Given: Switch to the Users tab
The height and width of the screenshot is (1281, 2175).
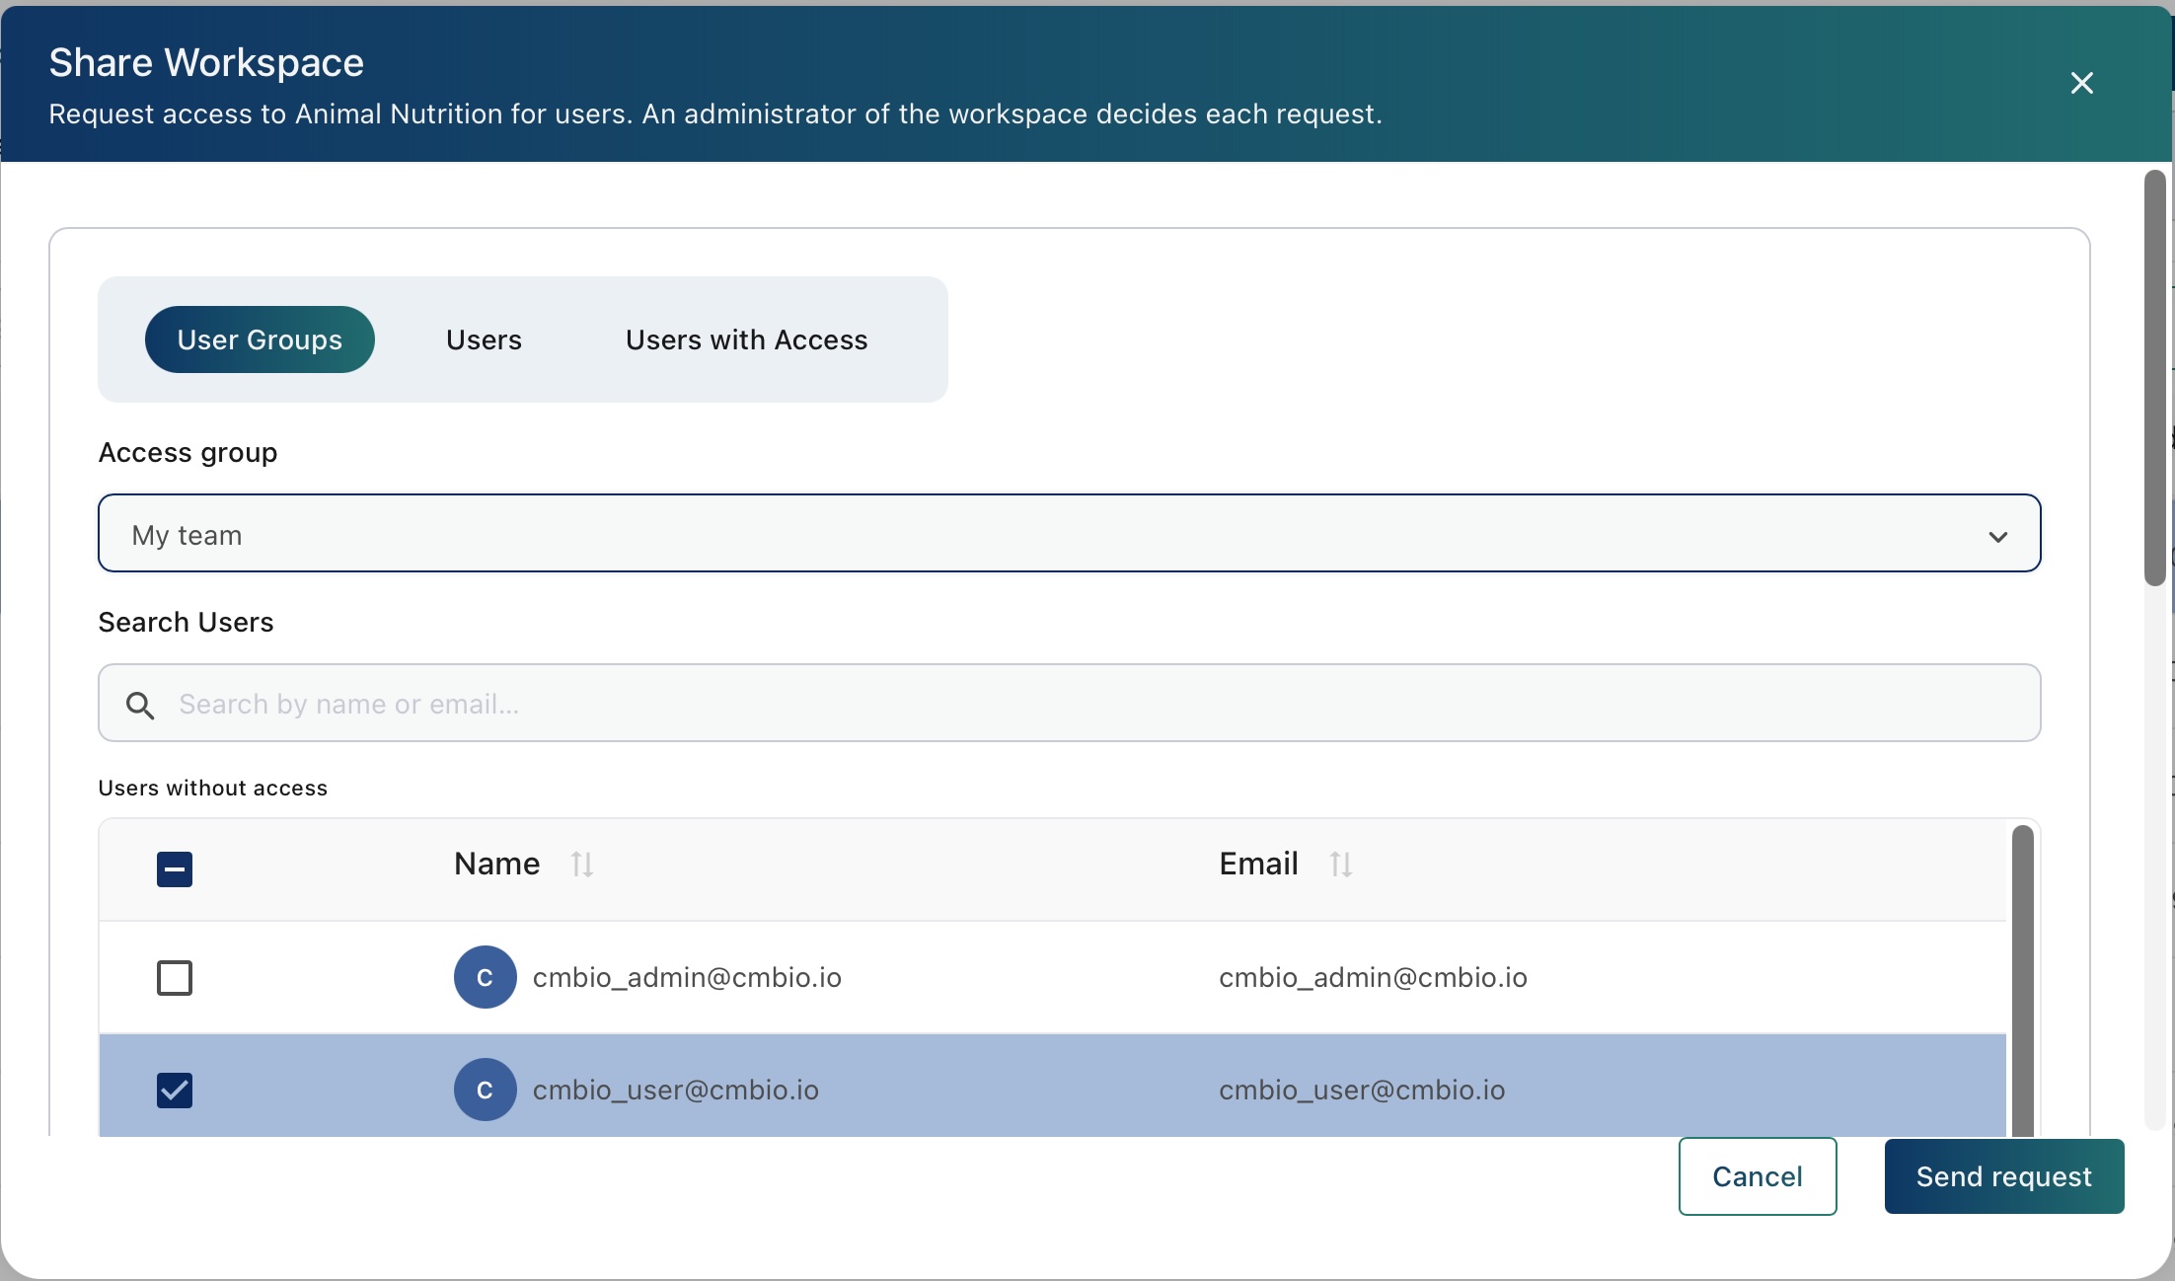Looking at the screenshot, I should (484, 339).
